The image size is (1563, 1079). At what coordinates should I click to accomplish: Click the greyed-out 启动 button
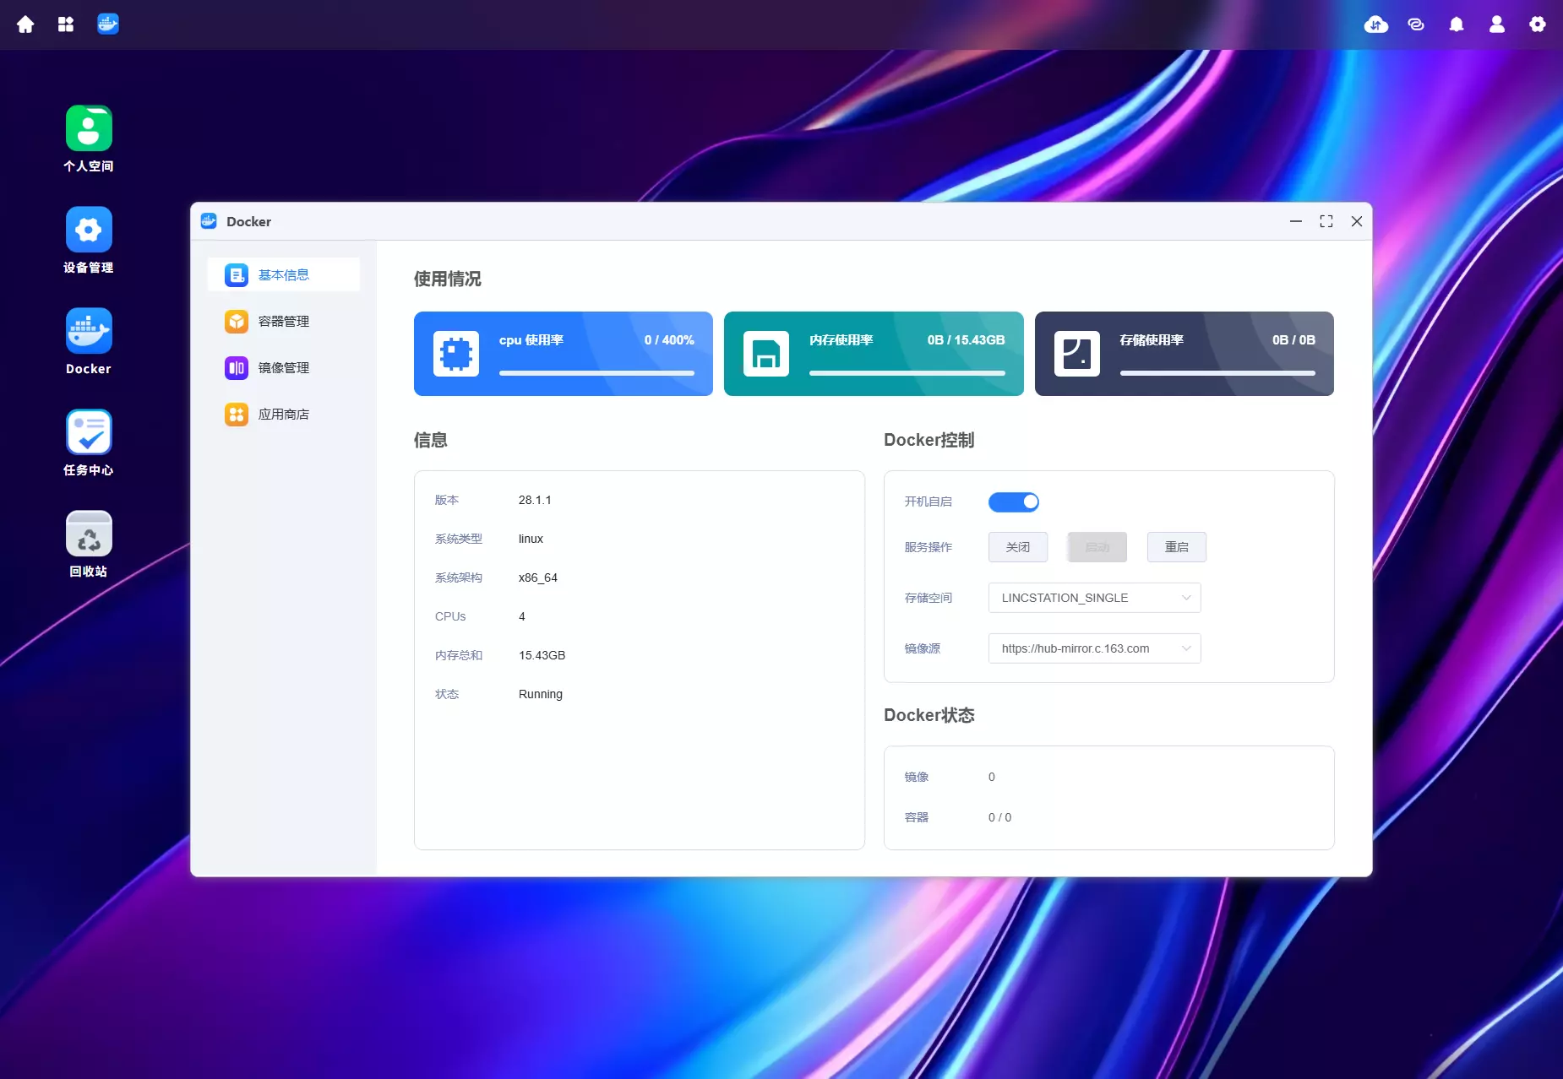1097,547
